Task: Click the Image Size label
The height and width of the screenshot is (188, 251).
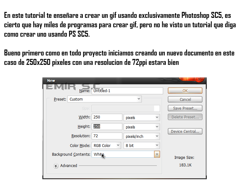Action: click(184, 158)
